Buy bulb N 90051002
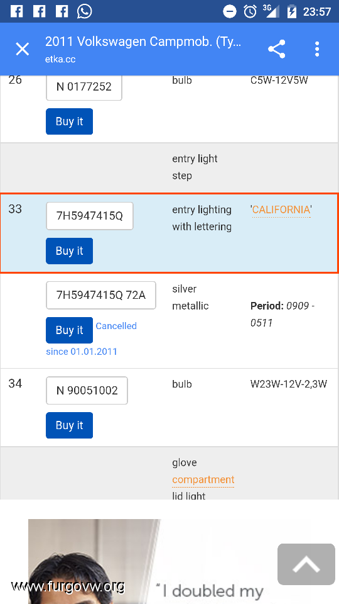Image resolution: width=339 pixels, height=604 pixels. (69, 425)
